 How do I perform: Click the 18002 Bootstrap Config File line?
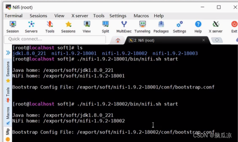point(113,132)
